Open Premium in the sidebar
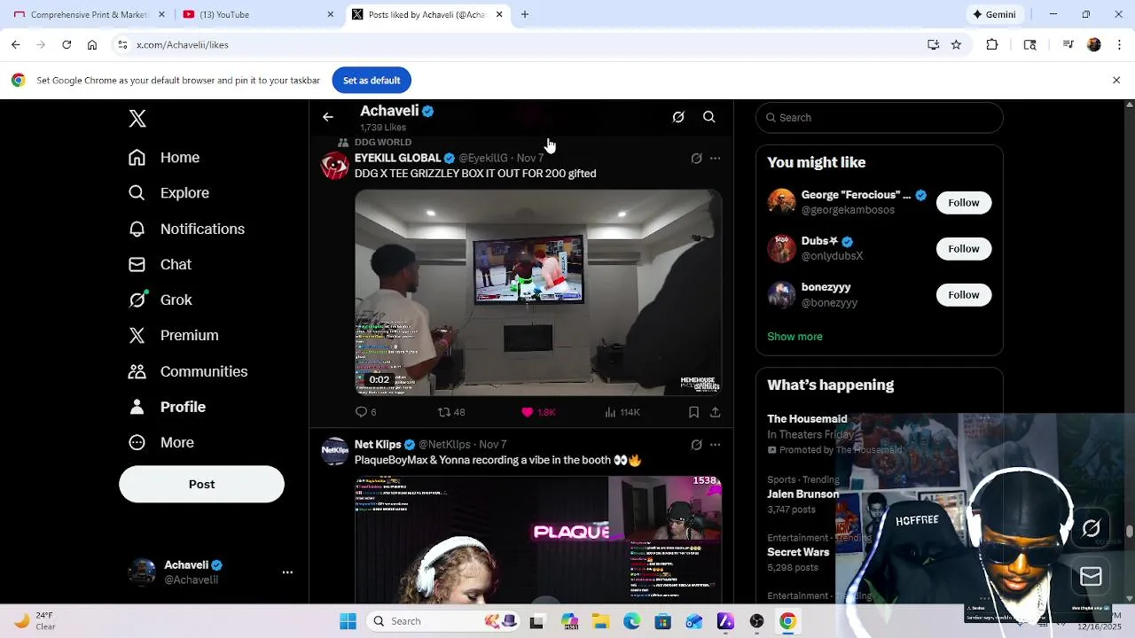This screenshot has width=1135, height=638. pos(173,335)
